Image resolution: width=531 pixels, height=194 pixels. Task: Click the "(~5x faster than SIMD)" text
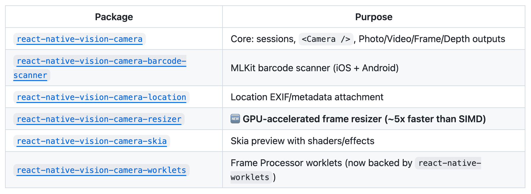point(435,119)
